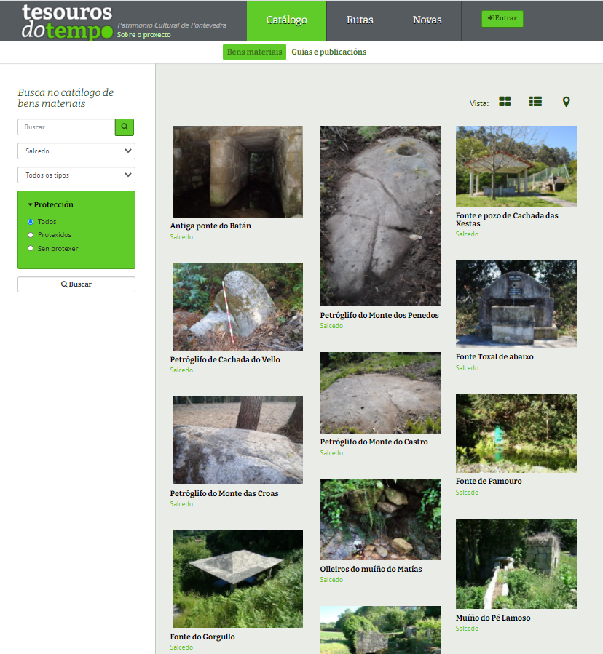Image resolution: width=603 pixels, height=654 pixels.
Task: Switch to grid view icon
Action: [505, 102]
